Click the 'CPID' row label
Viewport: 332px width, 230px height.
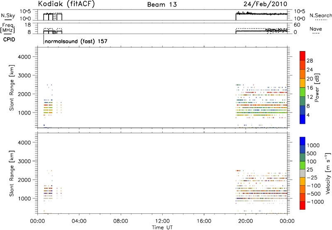(9, 39)
